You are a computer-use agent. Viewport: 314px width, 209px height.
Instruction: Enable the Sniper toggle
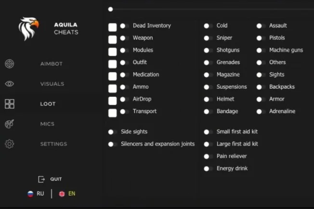208,38
